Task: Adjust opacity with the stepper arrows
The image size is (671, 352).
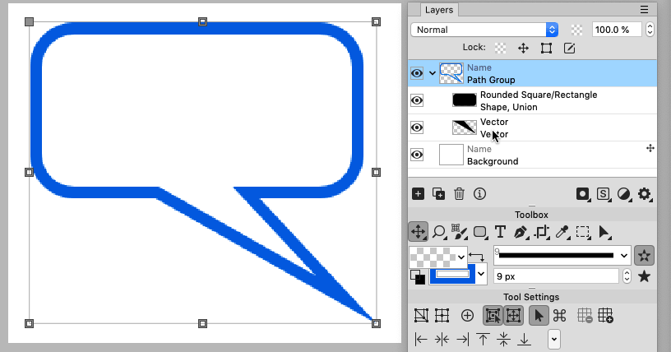Action: pyautogui.click(x=650, y=30)
